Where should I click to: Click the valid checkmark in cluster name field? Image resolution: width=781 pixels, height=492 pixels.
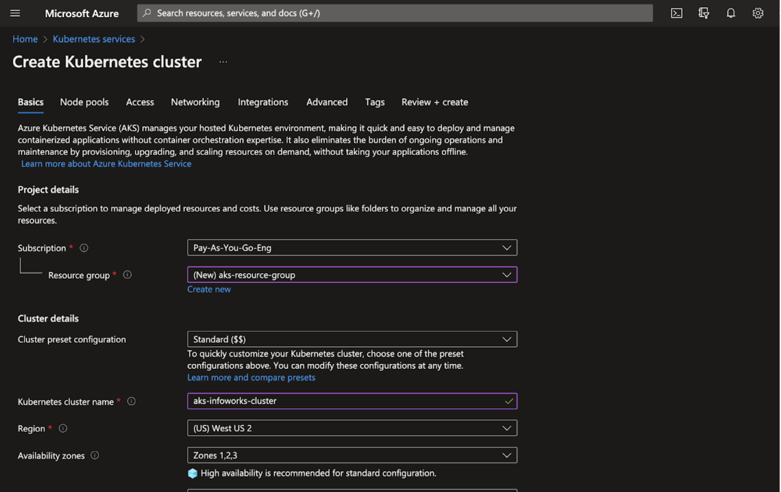click(509, 401)
